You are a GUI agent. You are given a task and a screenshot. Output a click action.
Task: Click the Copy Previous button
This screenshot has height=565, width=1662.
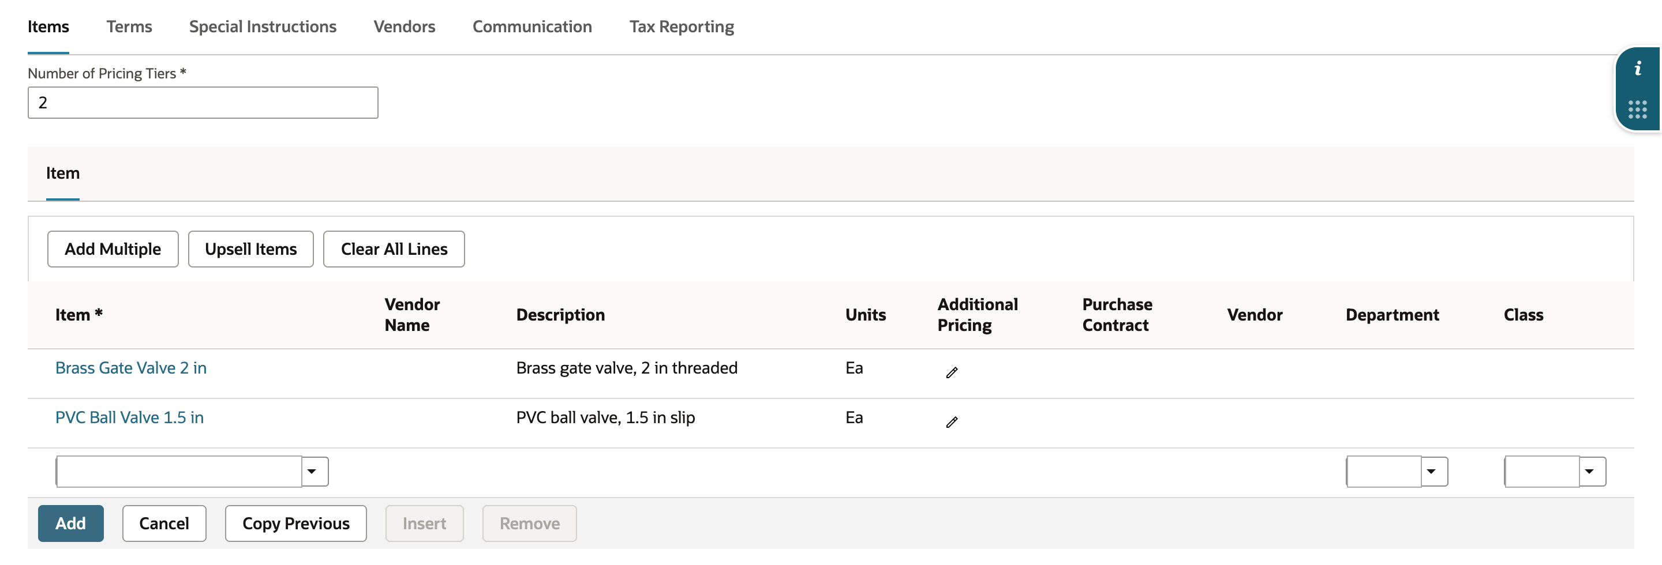click(x=296, y=523)
